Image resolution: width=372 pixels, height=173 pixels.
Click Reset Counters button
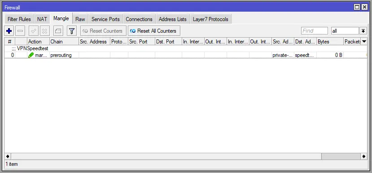pos(103,31)
